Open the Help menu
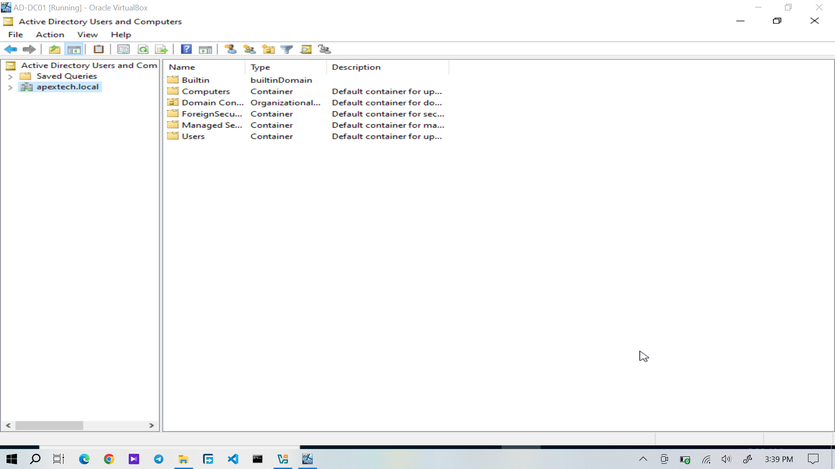The height and width of the screenshot is (469, 835). pyautogui.click(x=121, y=35)
